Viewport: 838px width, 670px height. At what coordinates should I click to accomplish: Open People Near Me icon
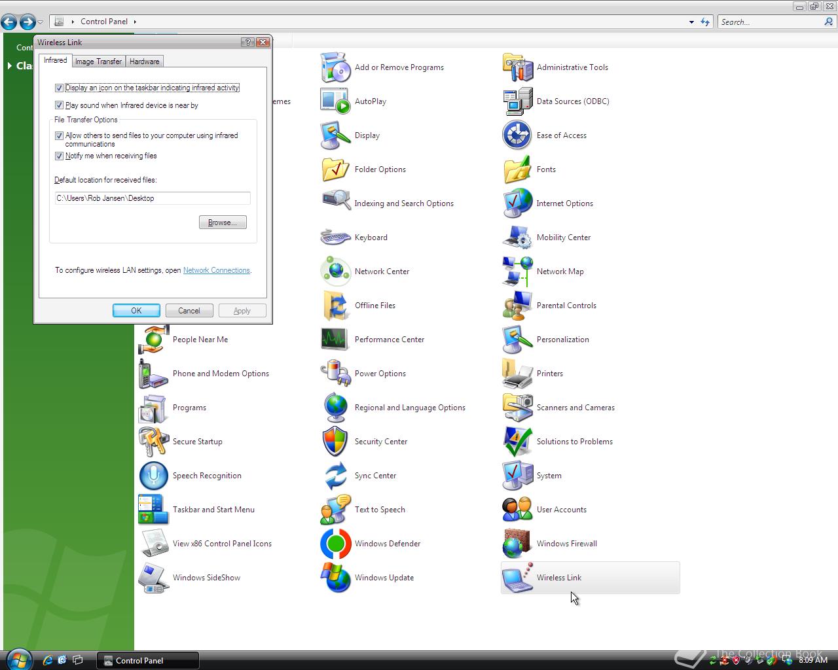click(x=154, y=340)
